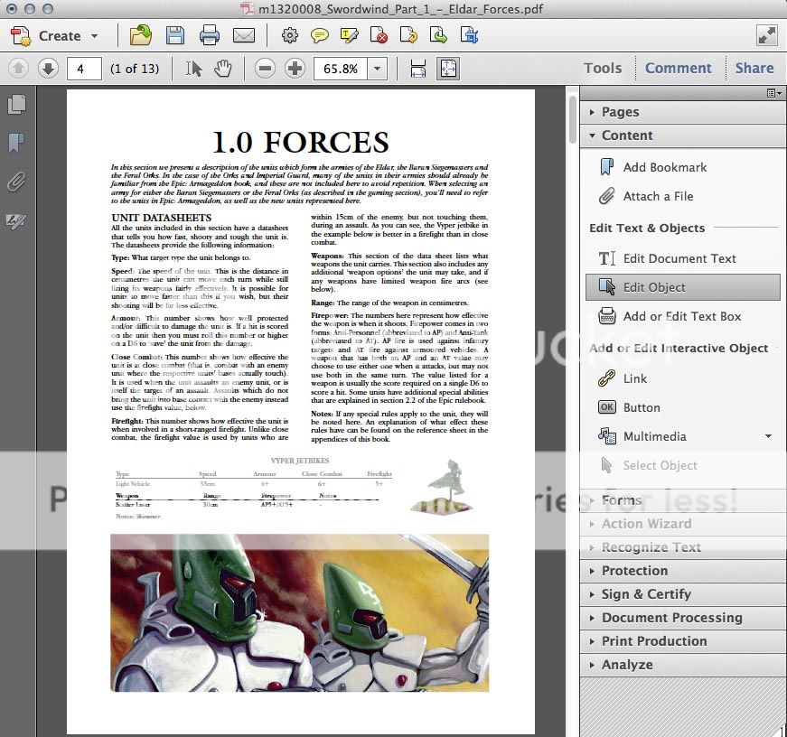This screenshot has height=737, width=787.
Task: Select the Highlight Text tool
Action: click(350, 35)
